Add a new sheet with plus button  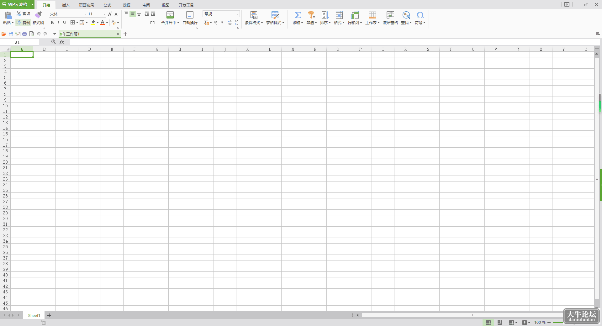click(x=49, y=315)
